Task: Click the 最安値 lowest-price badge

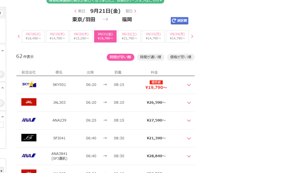Action: point(156,82)
